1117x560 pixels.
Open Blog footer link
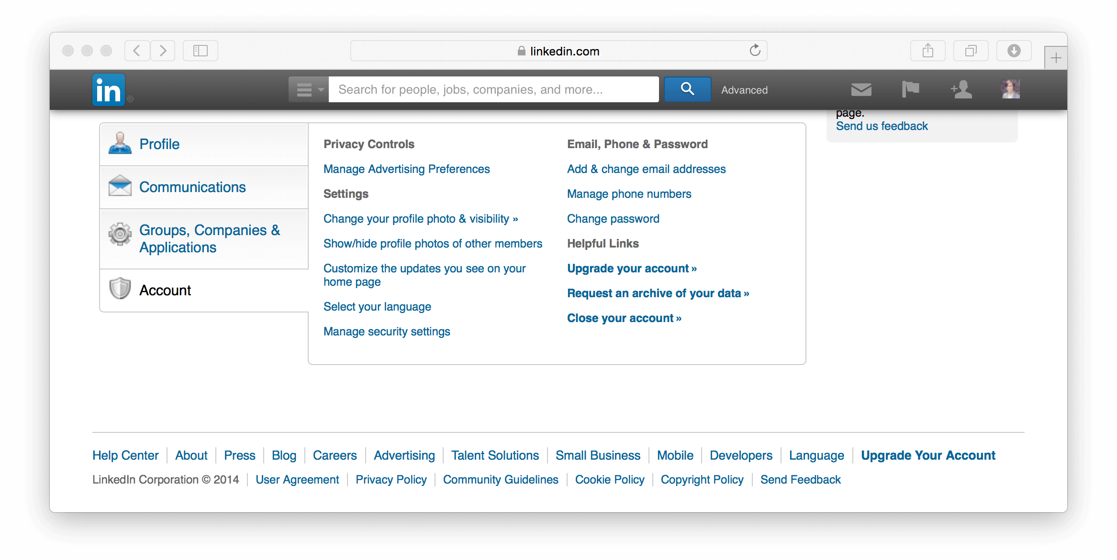[x=284, y=455]
